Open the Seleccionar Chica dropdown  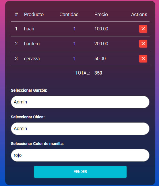(80, 129)
